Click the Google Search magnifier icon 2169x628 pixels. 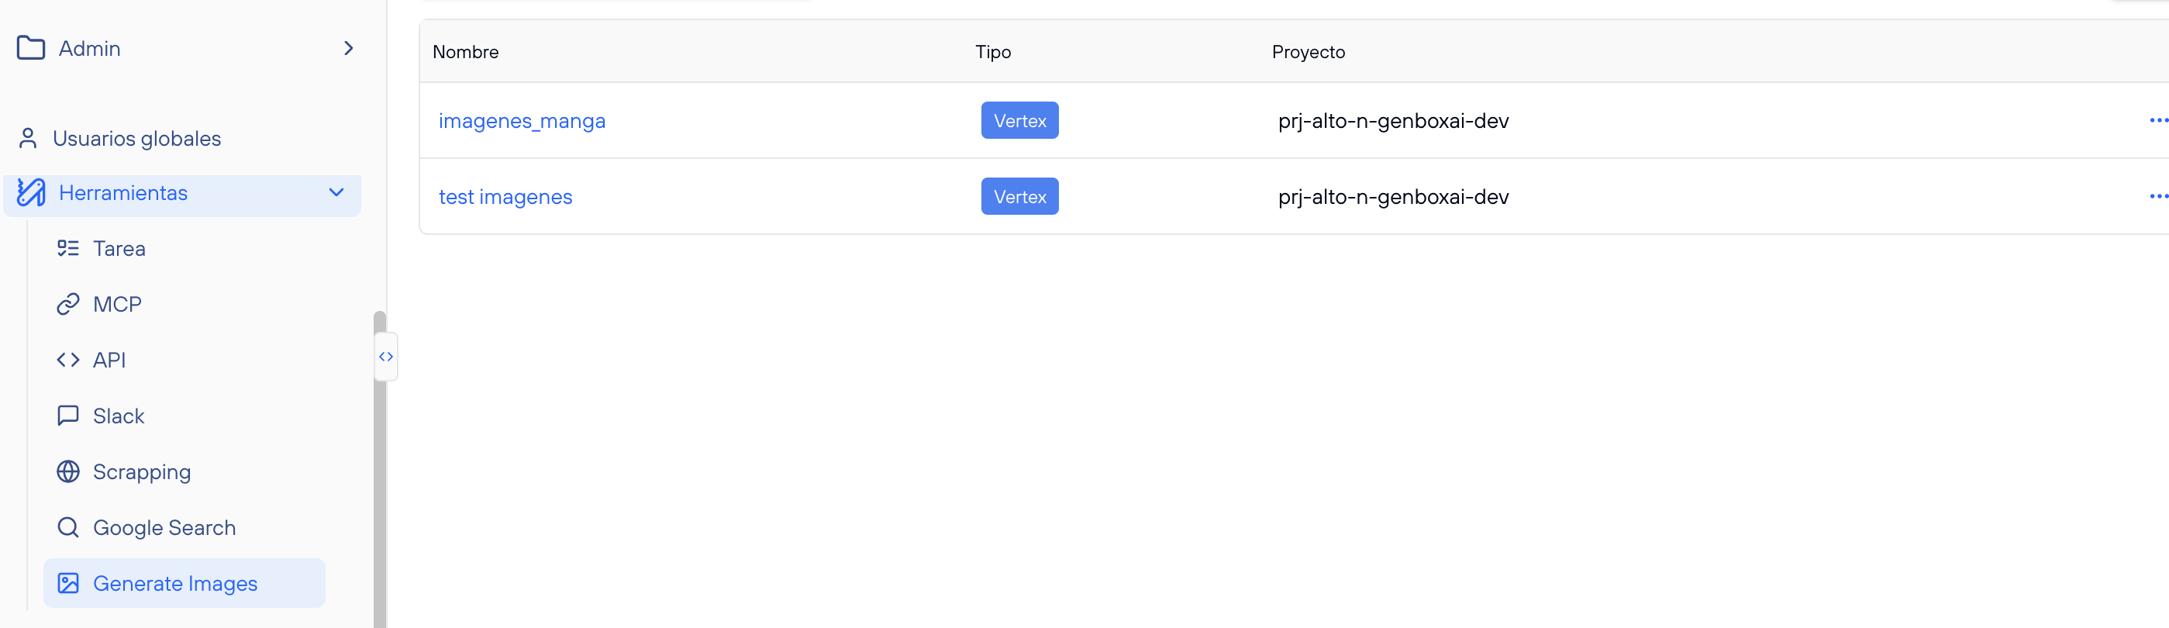[68, 528]
